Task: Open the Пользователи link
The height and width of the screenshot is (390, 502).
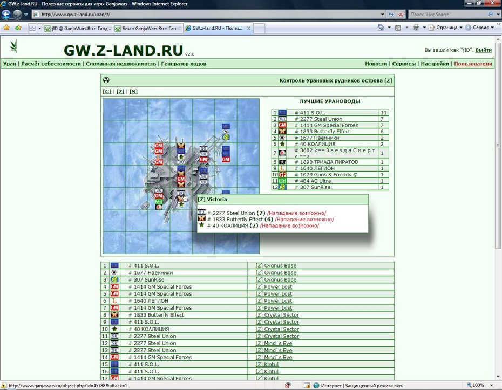Action: 473,64
